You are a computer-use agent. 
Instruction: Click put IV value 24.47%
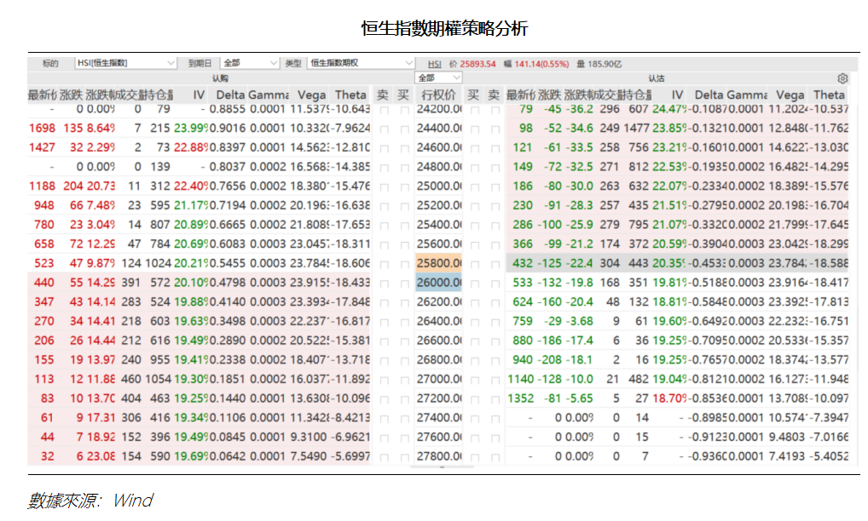point(669,109)
